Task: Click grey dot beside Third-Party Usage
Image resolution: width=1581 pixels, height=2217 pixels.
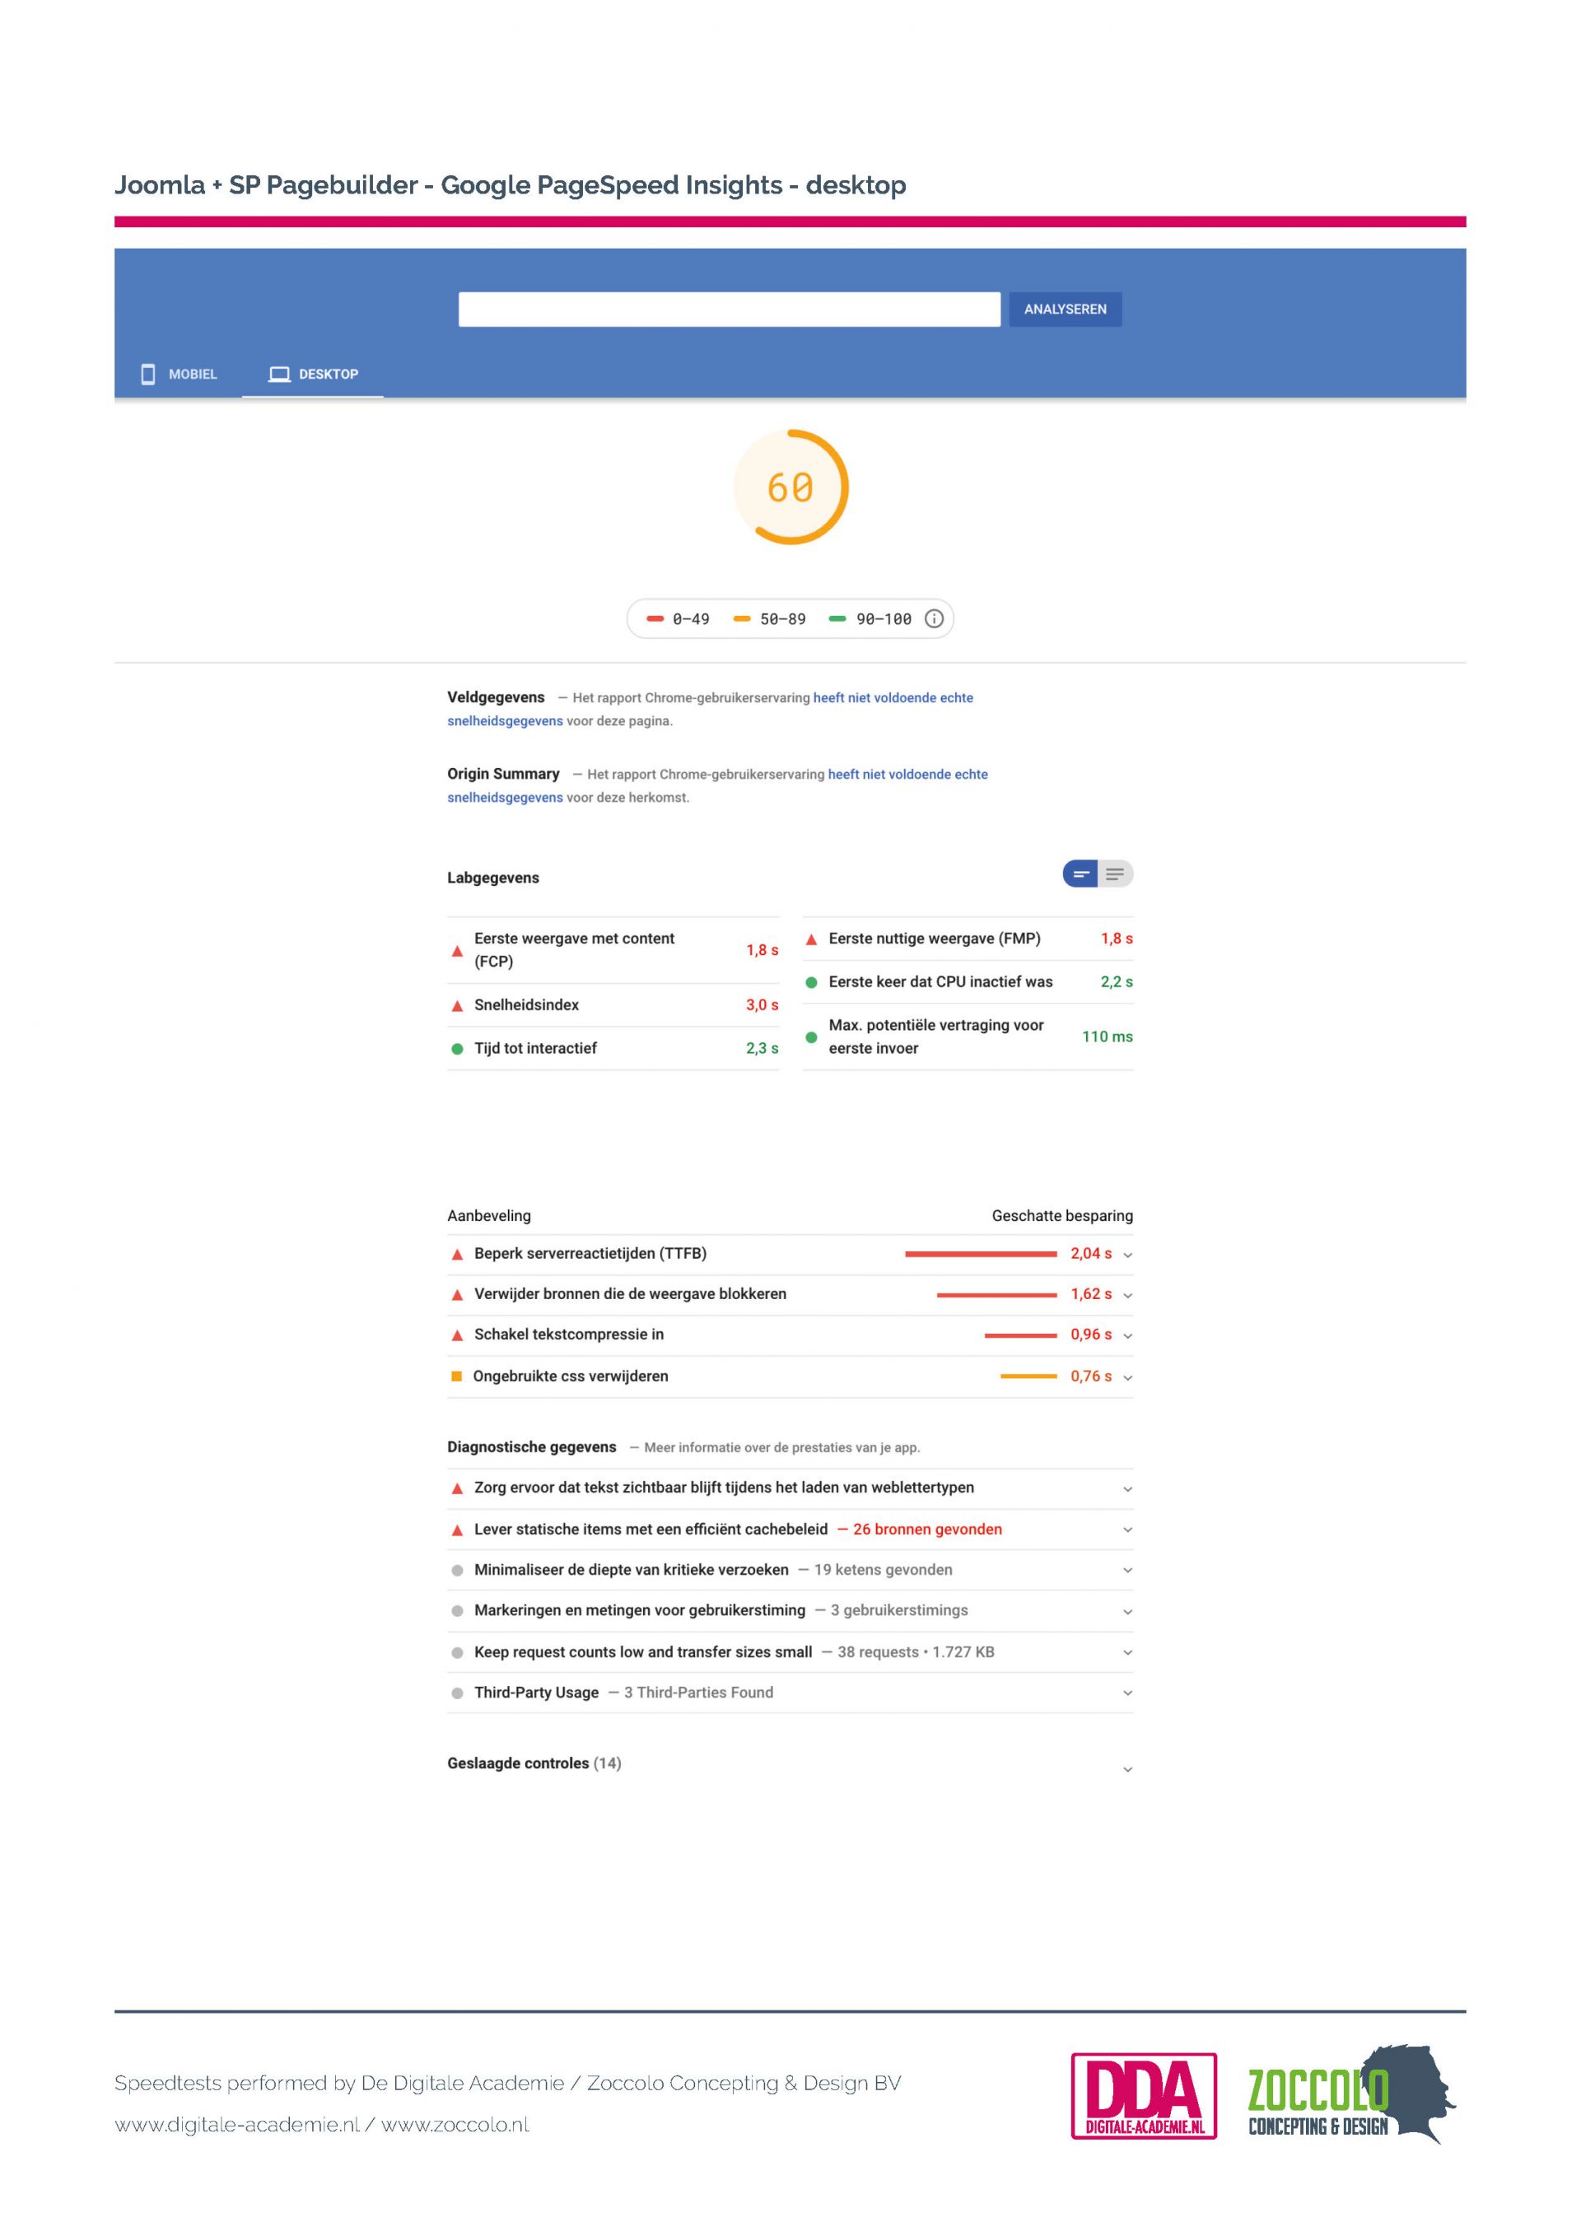Action: coord(456,1693)
